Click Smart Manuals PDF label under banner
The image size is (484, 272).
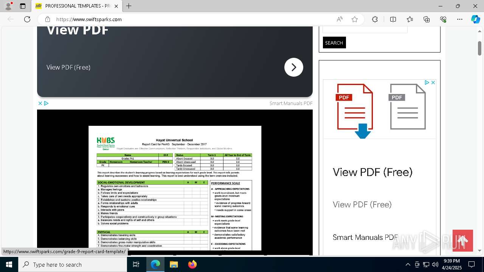pos(291,103)
